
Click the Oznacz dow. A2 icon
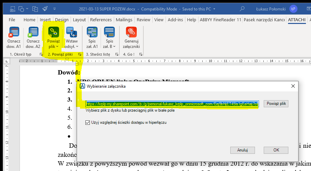coord(33,32)
